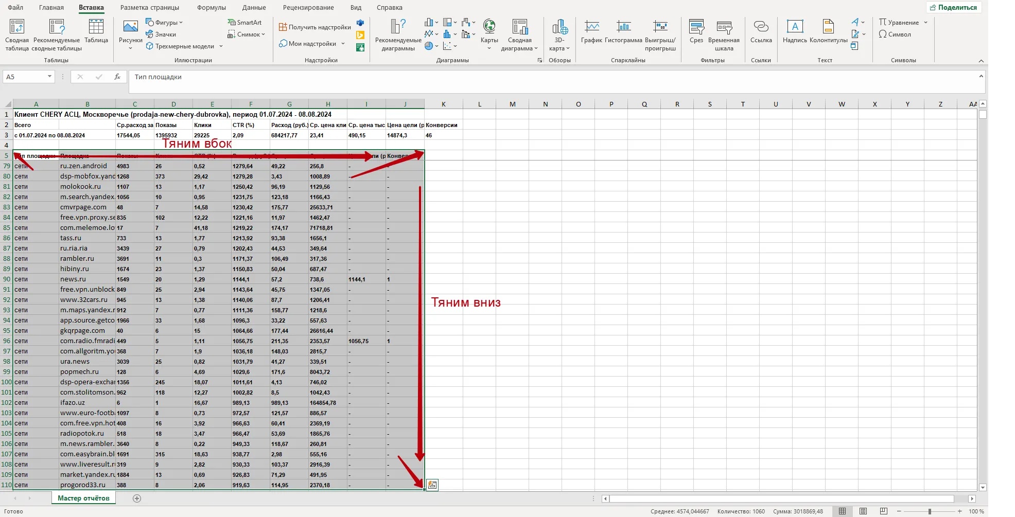Enable Page Break Preview view
Image resolution: width=1015 pixels, height=517 pixels.
884,511
